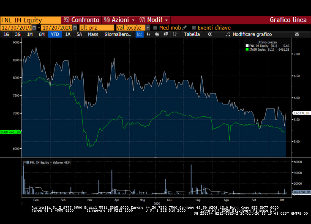Click the bar chart type icon
Screen dimensions: 311x224
pyautogui.click(x=148, y=34)
